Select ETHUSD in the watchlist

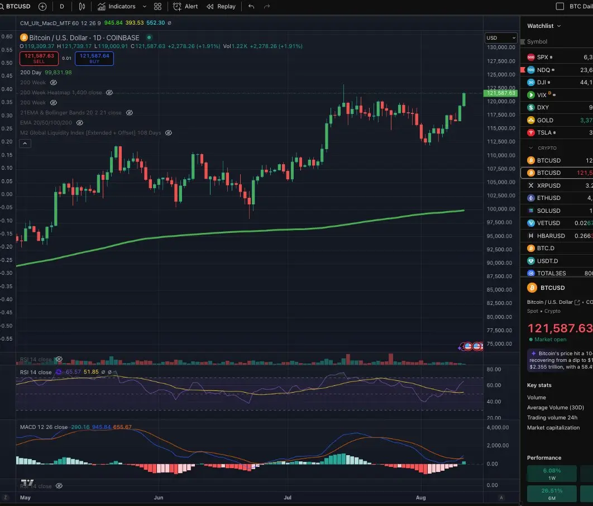[x=557, y=198]
